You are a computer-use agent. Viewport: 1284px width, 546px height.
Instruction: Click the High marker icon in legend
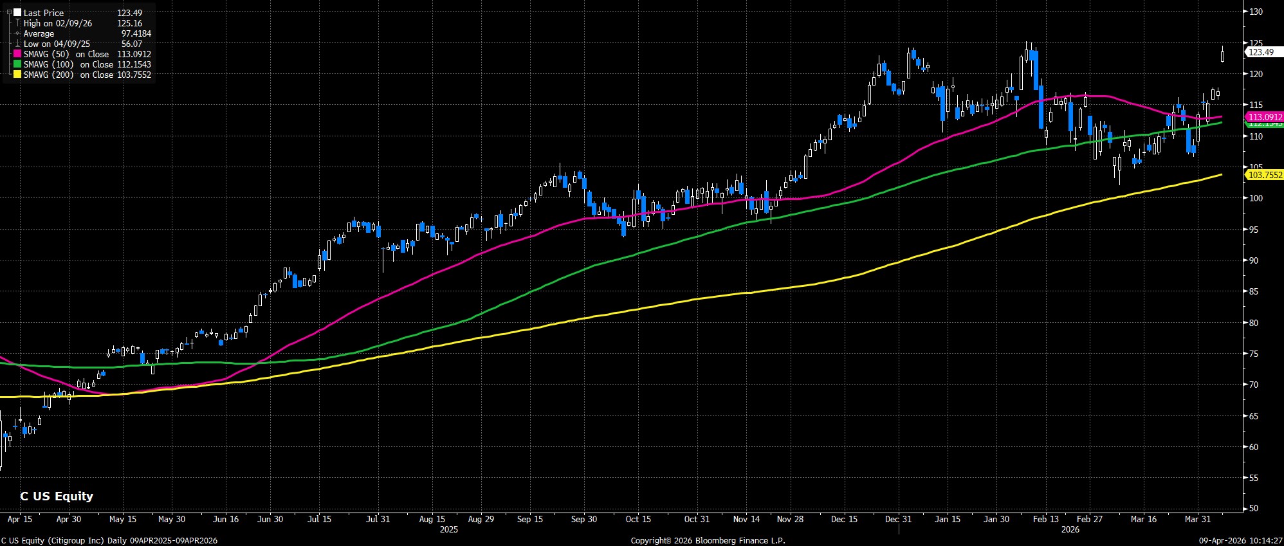click(x=17, y=23)
